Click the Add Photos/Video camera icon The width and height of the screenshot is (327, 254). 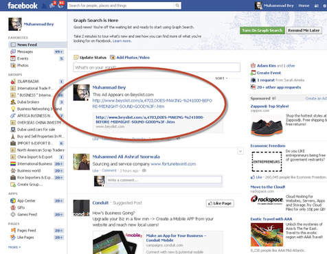coord(113,57)
